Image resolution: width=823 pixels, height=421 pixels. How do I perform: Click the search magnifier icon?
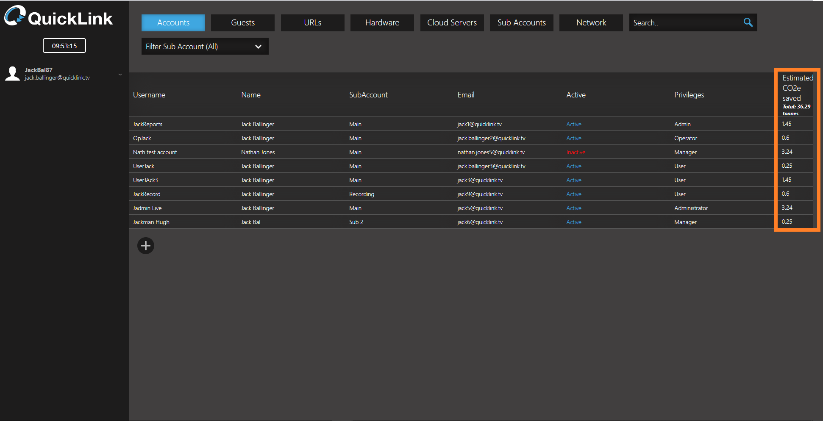(x=748, y=22)
